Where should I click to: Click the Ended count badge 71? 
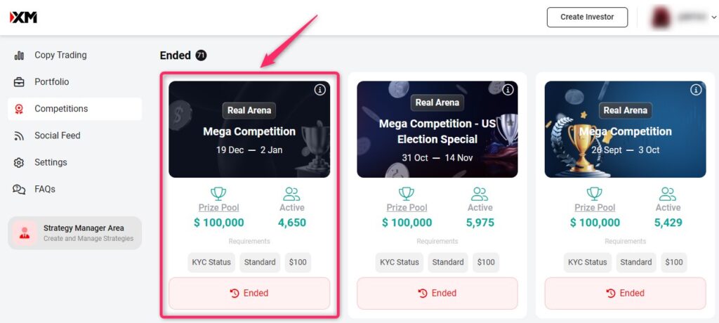point(201,55)
